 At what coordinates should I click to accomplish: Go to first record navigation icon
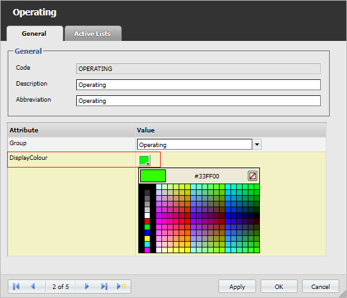[x=16, y=286]
